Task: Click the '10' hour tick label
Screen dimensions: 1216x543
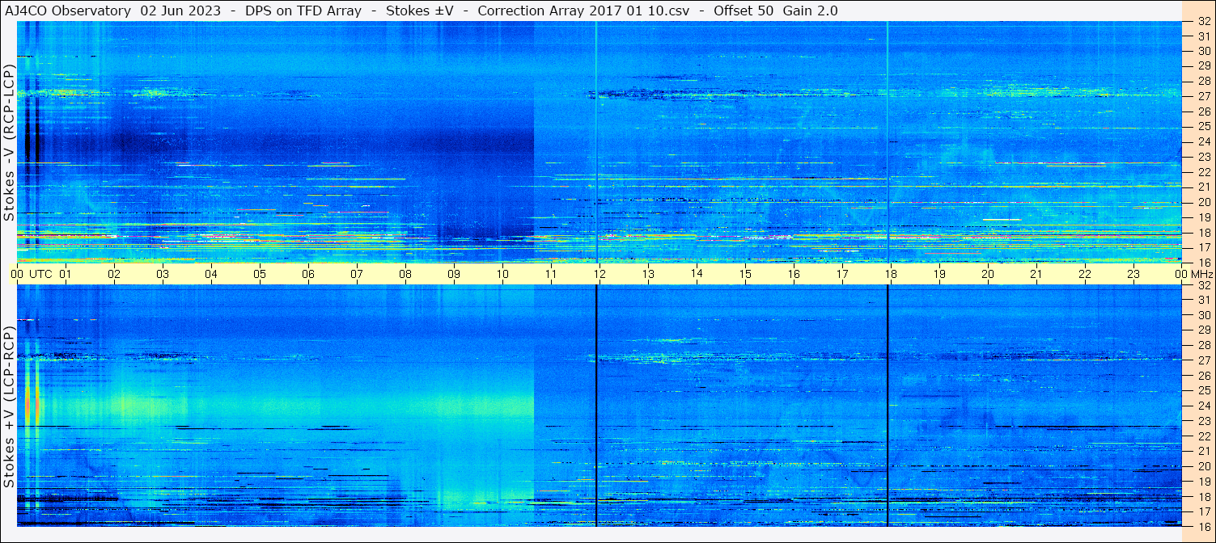Action: [502, 274]
